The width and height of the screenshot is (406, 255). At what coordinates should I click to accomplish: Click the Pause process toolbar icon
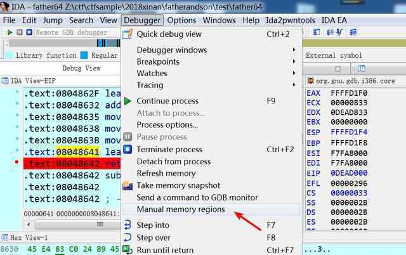point(20,32)
